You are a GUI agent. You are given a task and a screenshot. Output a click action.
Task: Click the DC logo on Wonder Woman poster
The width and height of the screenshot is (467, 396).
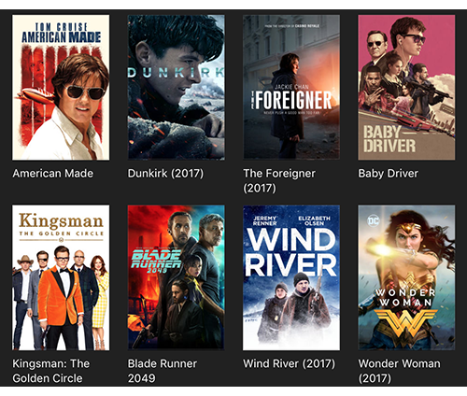(374, 220)
